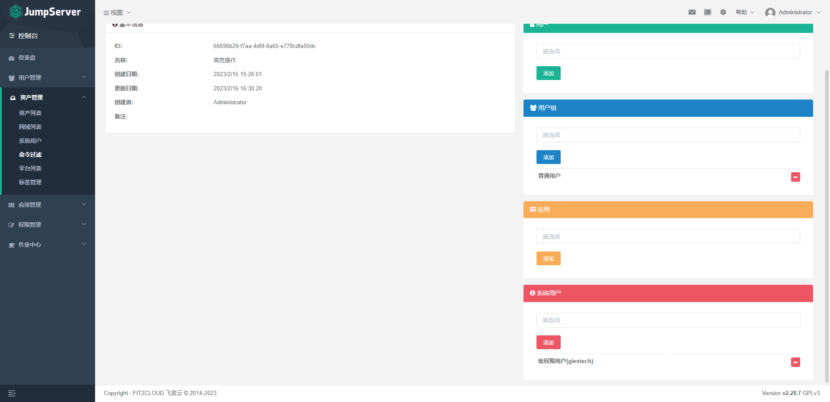Go to 标签管理 in sidebar
830x402 pixels.
tap(30, 182)
